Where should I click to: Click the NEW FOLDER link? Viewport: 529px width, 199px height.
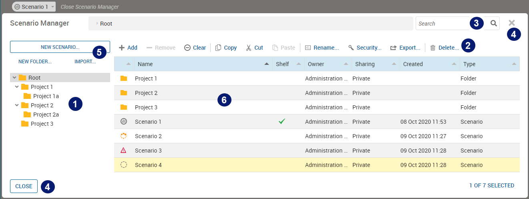coord(35,62)
